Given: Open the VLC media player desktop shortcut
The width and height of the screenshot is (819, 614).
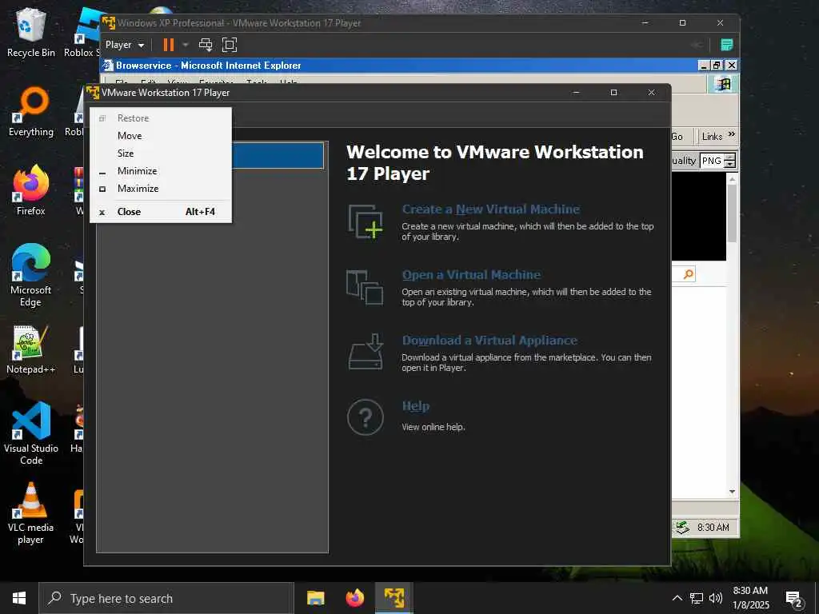Looking at the screenshot, I should click(x=31, y=513).
